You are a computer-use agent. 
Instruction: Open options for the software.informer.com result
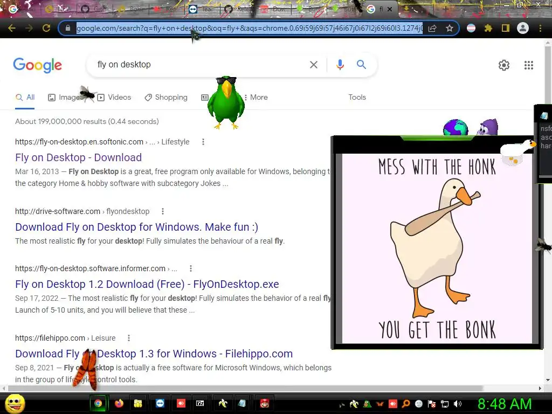tap(190, 268)
